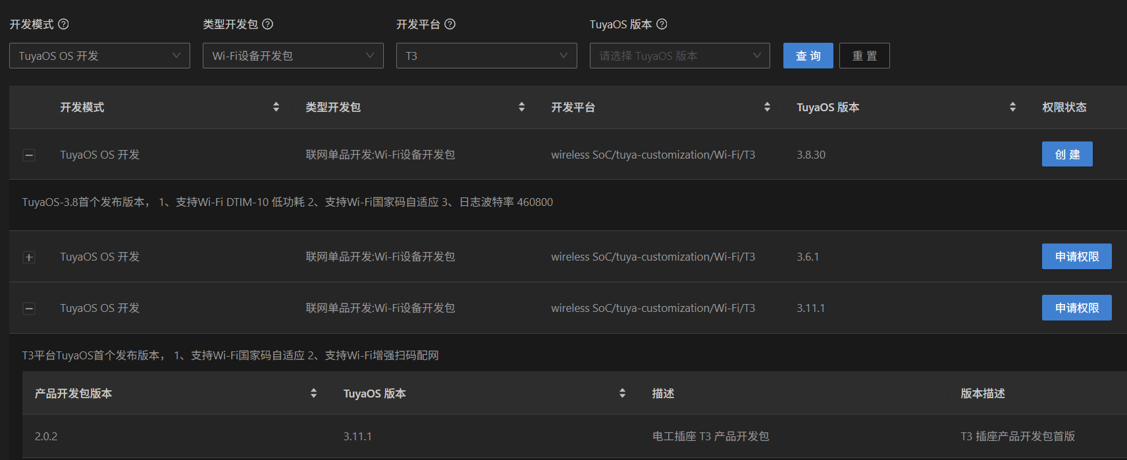
Task: Sort main table by 开发模式 column
Action: coord(276,107)
